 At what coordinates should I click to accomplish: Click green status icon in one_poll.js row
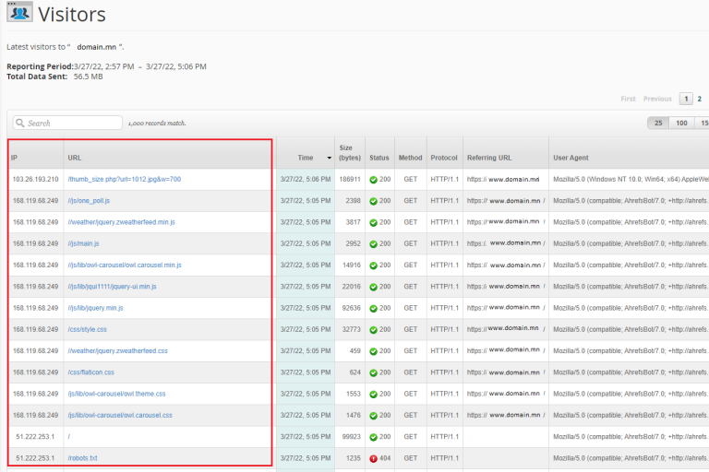[373, 201]
